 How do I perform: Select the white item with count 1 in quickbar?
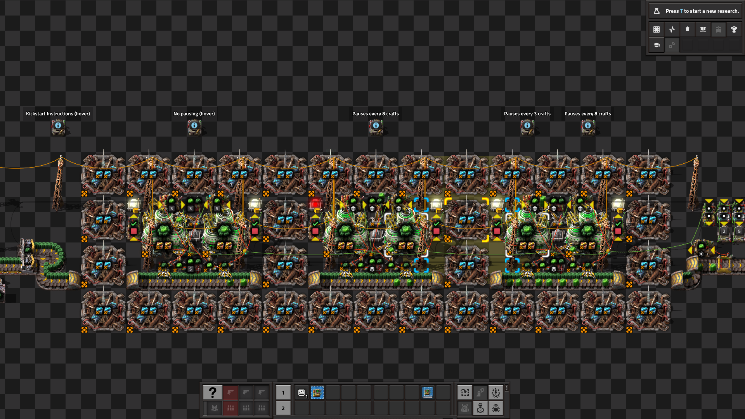[x=302, y=393]
